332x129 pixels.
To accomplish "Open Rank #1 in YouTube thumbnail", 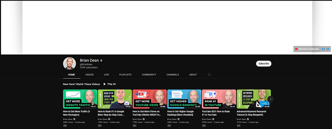I will 219,99.
